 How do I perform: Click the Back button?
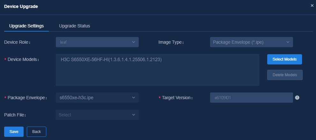[x=36, y=131]
